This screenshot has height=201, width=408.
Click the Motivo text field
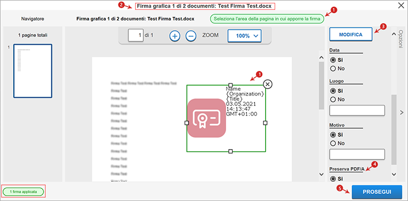click(x=357, y=154)
